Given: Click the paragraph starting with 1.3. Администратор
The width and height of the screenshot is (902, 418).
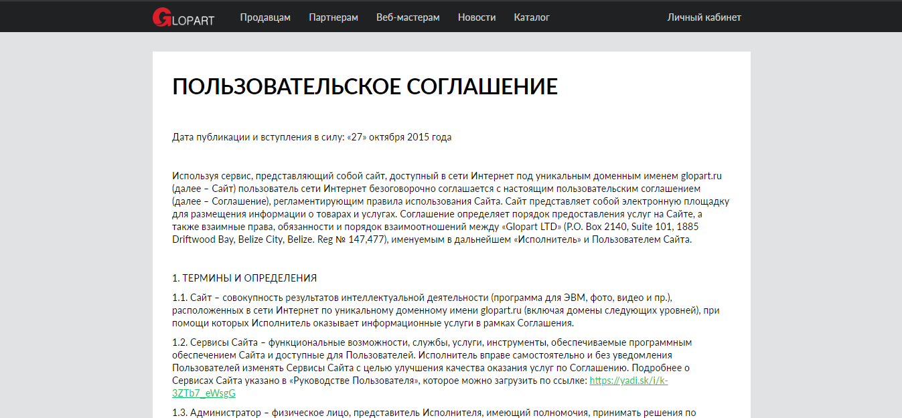Looking at the screenshot, I should (x=429, y=413).
